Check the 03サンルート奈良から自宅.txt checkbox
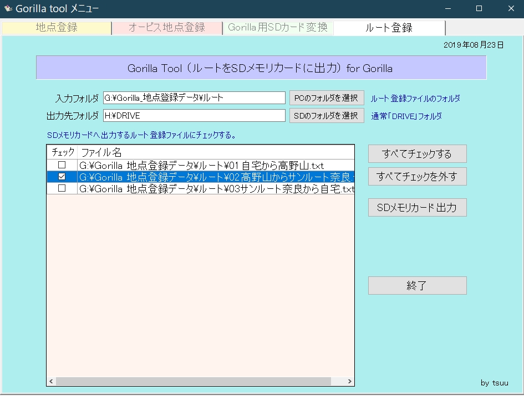 [x=62, y=188]
